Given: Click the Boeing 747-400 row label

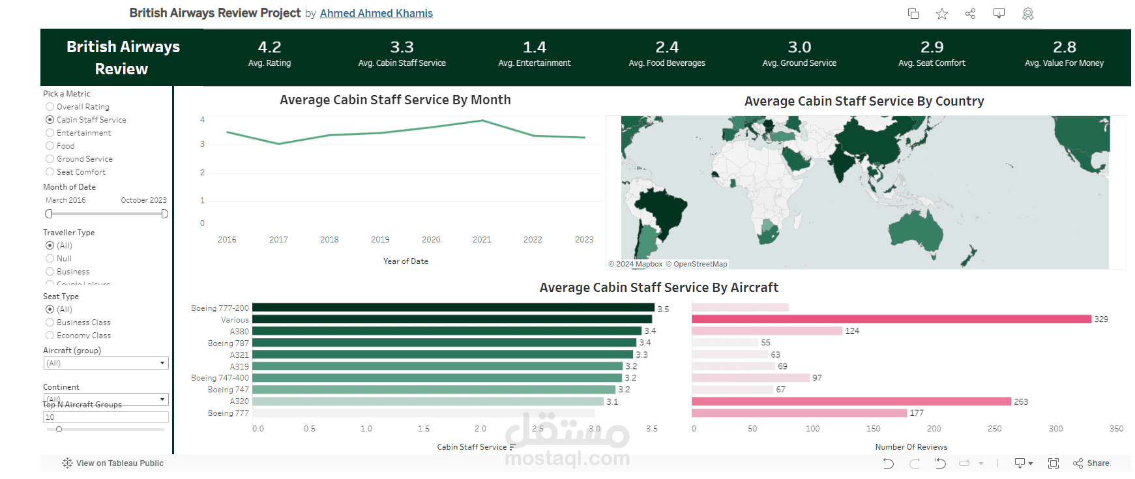Looking at the screenshot, I should [220, 378].
